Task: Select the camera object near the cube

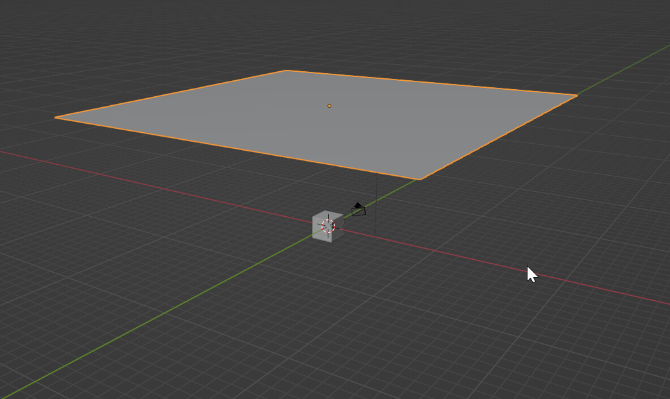Action: (359, 209)
